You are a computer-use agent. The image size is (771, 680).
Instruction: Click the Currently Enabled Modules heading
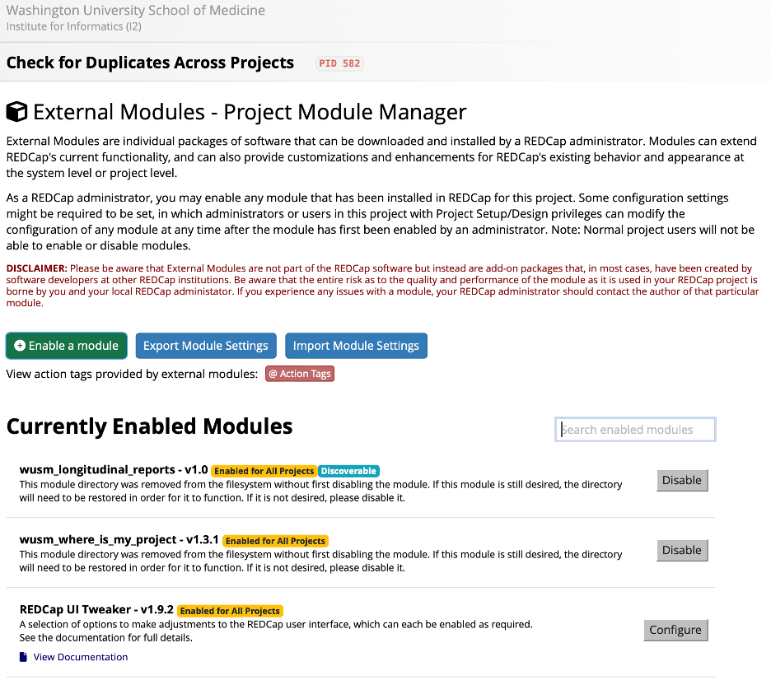(x=149, y=426)
